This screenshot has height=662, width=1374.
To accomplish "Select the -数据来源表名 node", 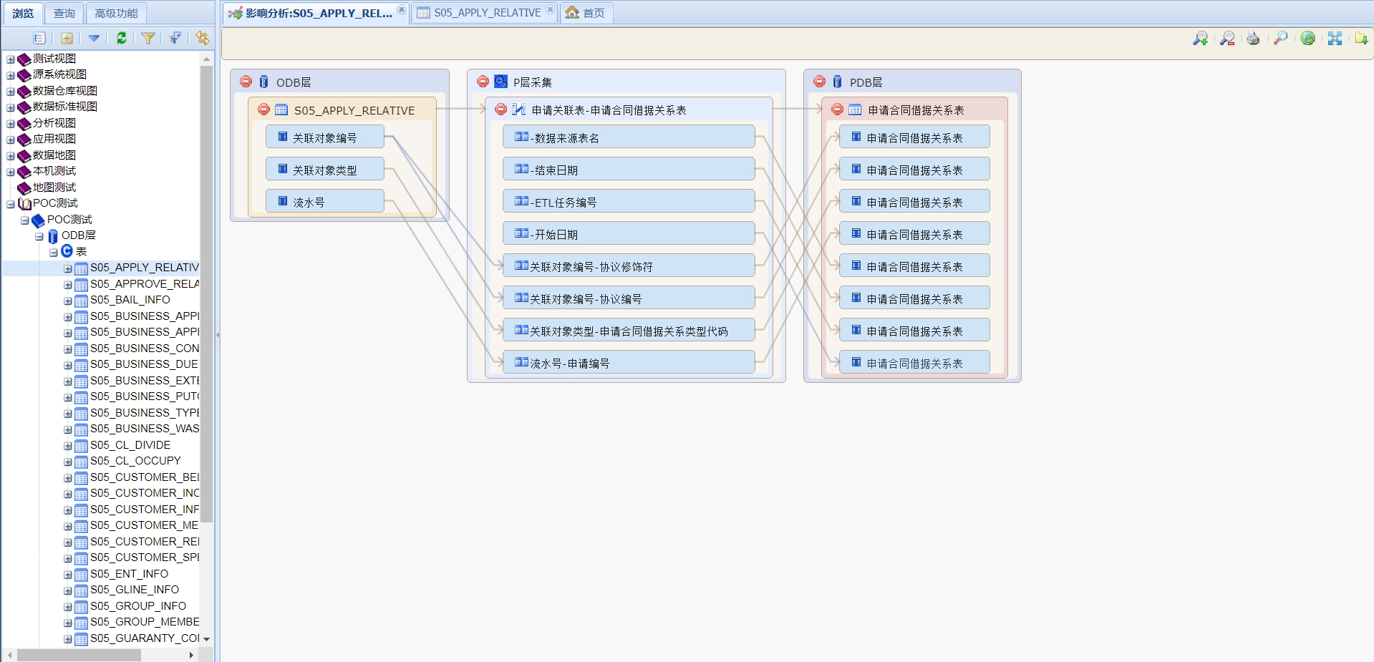I will click(629, 137).
